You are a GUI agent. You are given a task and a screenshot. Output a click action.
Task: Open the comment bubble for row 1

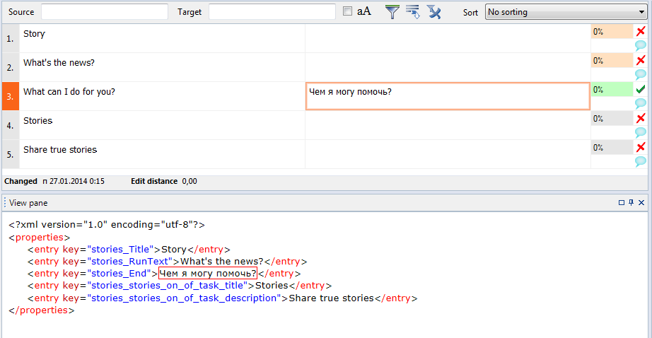641,45
